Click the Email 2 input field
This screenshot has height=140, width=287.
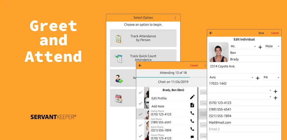point(244,129)
